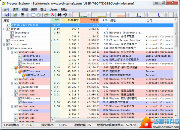Sort by the 工作集 column header
The height and width of the screenshot is (130, 180).
coord(89,20)
